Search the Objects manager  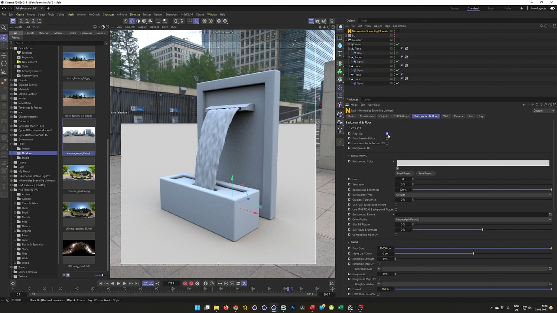tap(541, 26)
